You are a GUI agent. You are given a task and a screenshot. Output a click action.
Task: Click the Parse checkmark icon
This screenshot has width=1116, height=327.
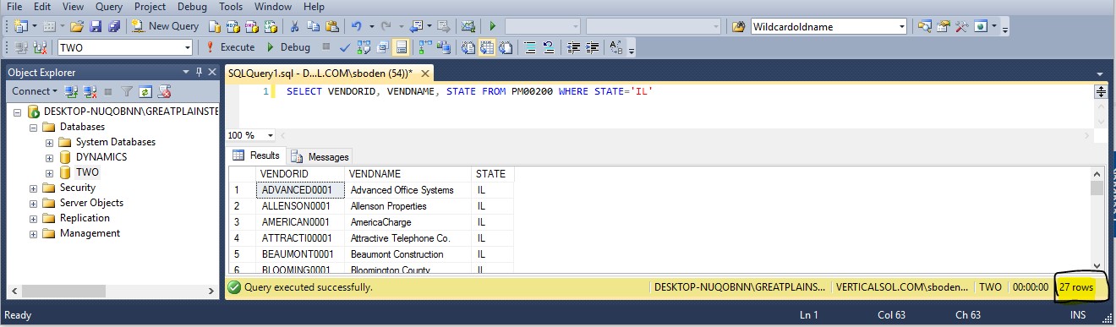coord(345,47)
